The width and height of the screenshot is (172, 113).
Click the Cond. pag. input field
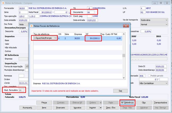[89, 16]
